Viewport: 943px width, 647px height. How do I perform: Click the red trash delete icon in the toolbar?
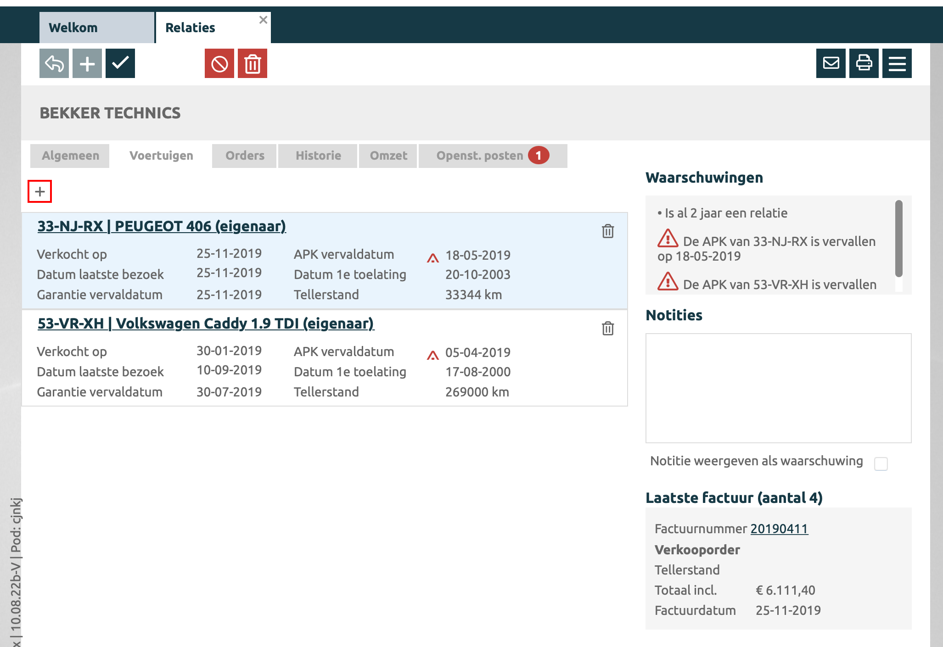coord(253,63)
